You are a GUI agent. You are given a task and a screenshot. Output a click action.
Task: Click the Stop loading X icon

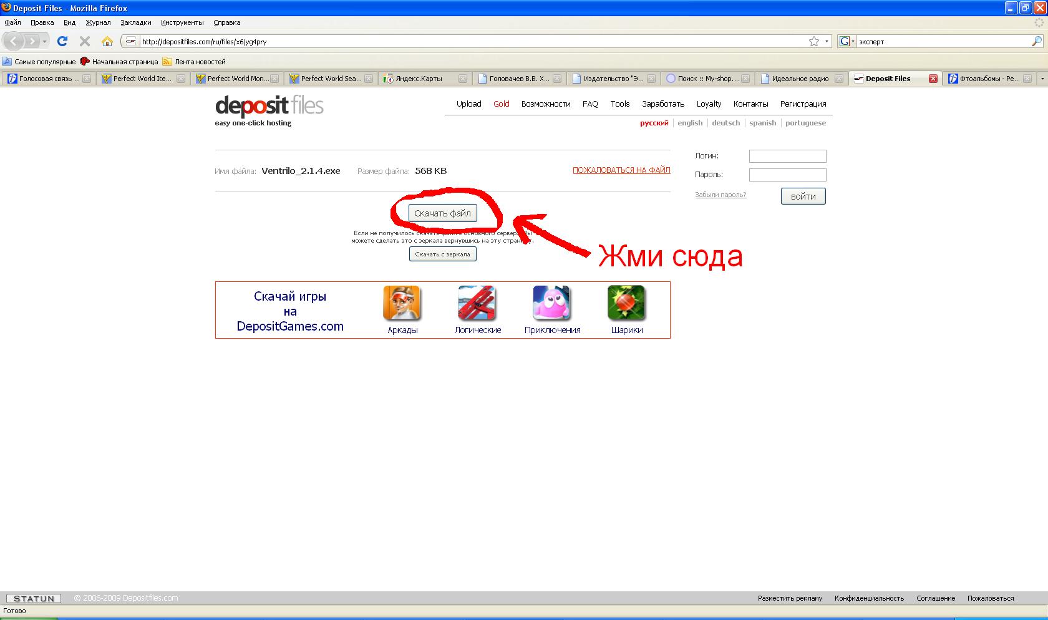[85, 41]
